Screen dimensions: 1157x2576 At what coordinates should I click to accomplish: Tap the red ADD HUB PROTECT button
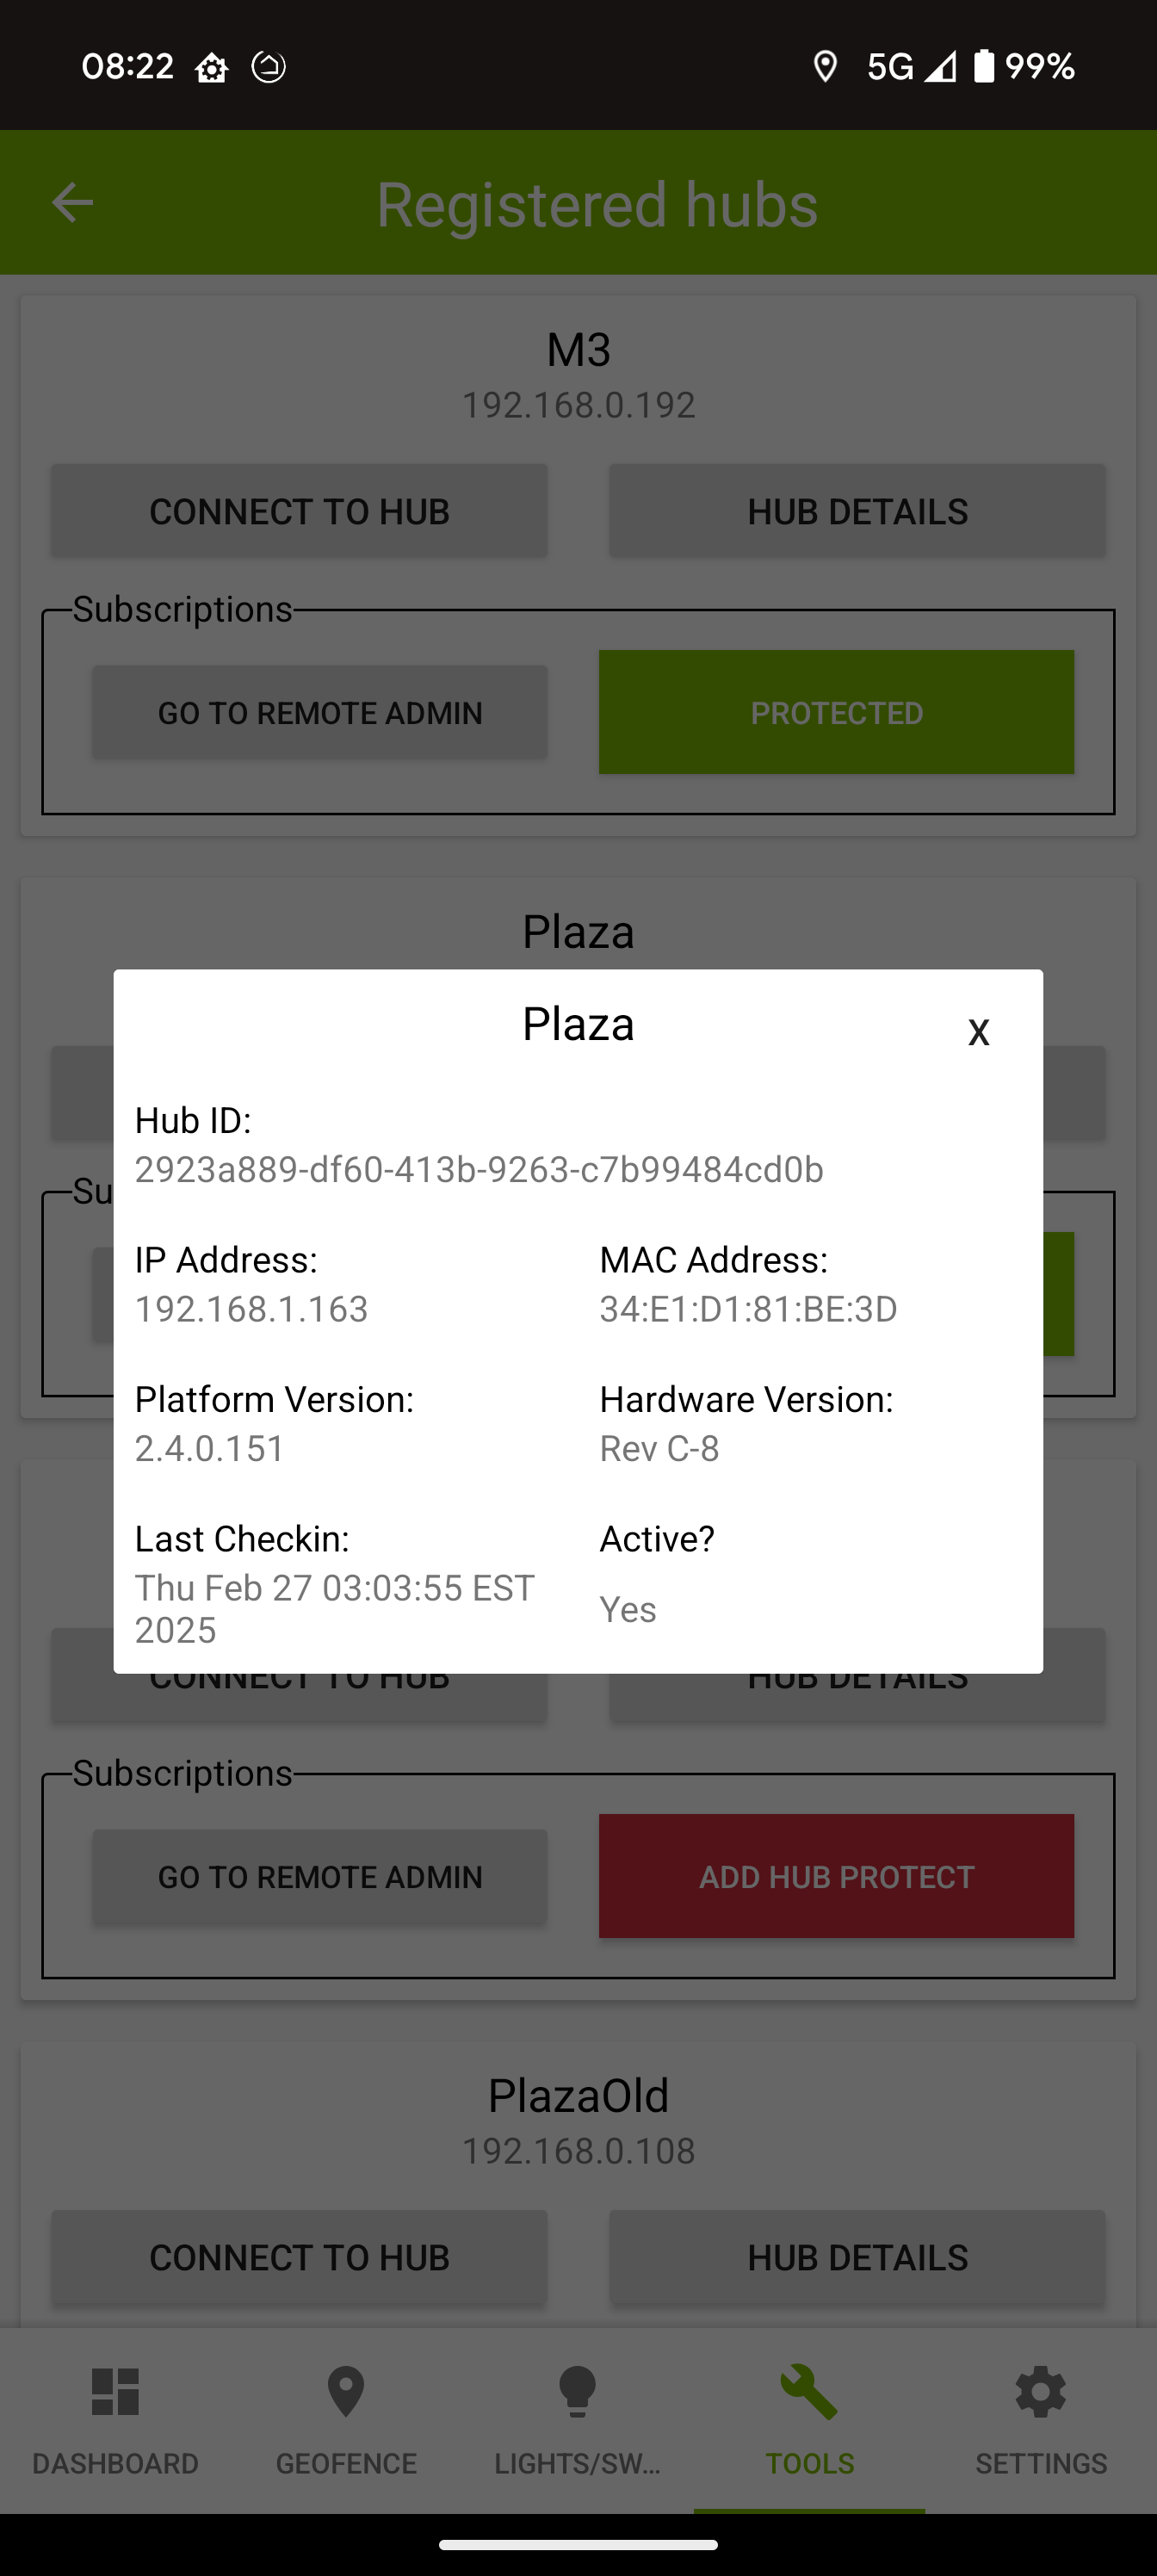pos(836,1876)
